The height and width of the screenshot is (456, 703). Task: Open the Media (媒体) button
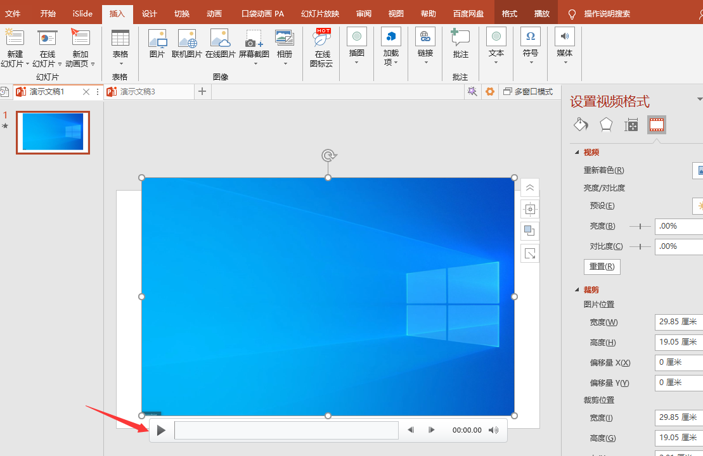coord(564,46)
